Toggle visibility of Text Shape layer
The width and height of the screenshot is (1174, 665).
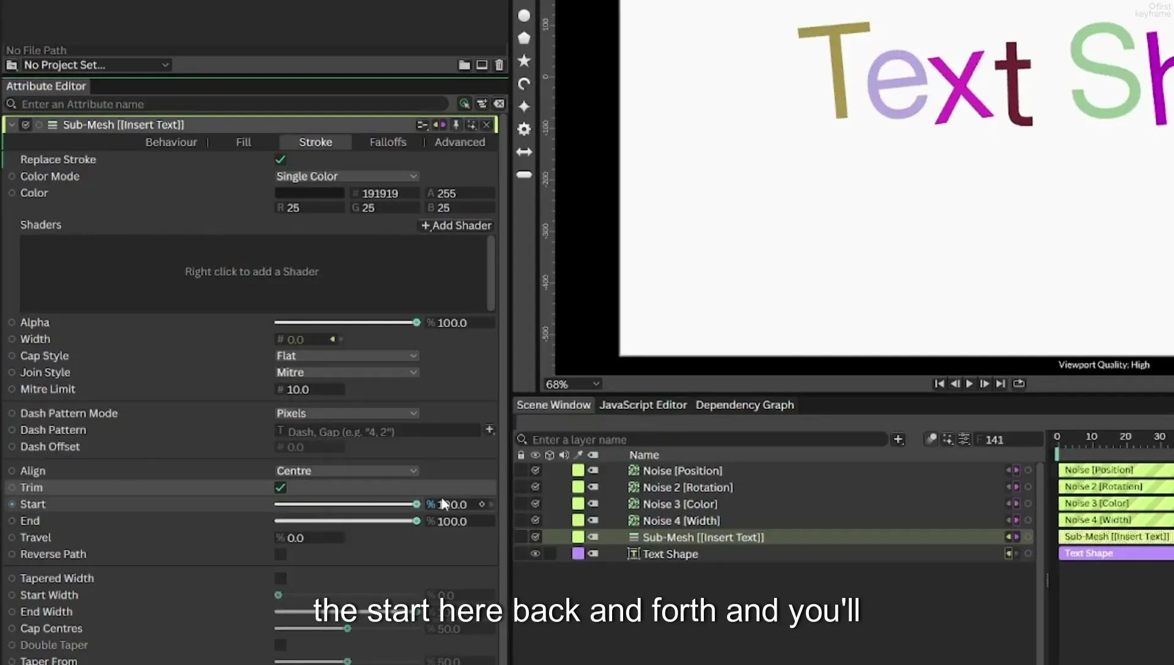pos(535,554)
